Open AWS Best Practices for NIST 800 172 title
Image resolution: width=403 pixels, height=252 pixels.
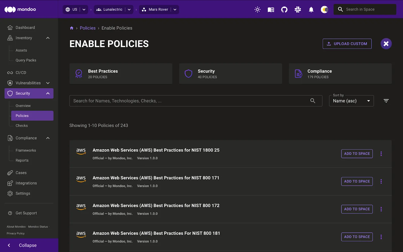coord(156,206)
